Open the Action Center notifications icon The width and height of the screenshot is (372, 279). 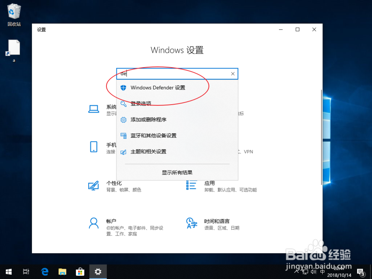361,272
